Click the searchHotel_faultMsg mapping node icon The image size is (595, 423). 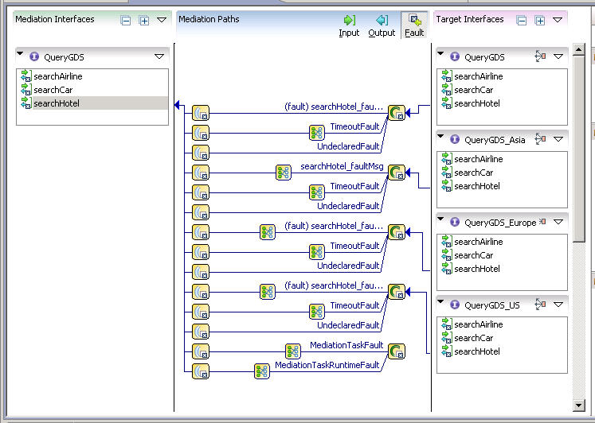[x=283, y=172]
